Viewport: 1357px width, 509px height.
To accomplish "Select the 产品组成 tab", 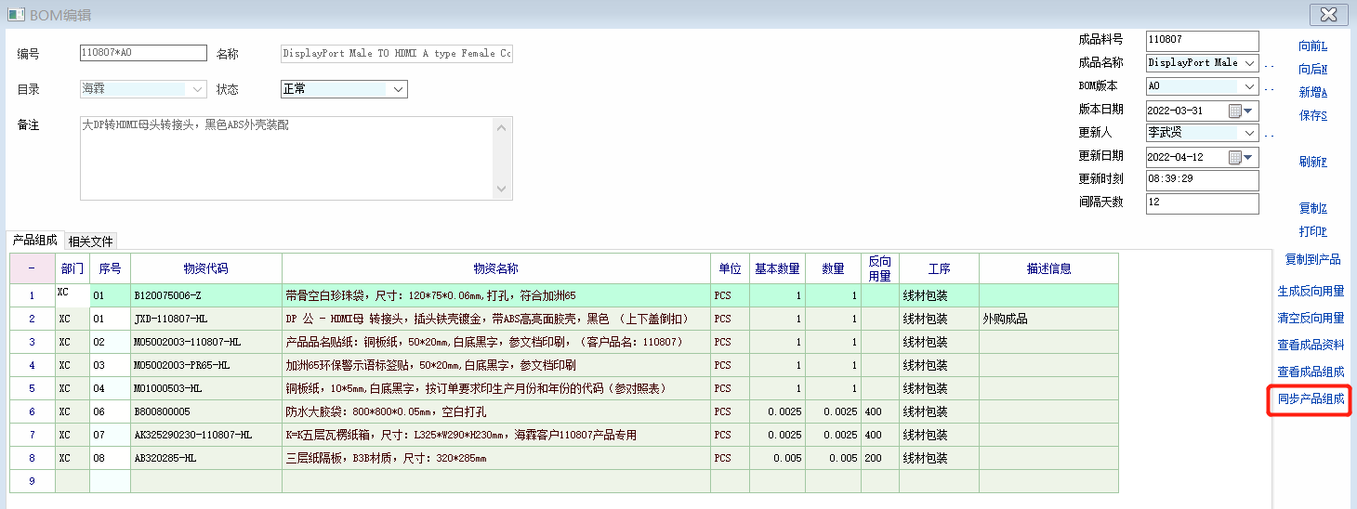I will pyautogui.click(x=35, y=241).
